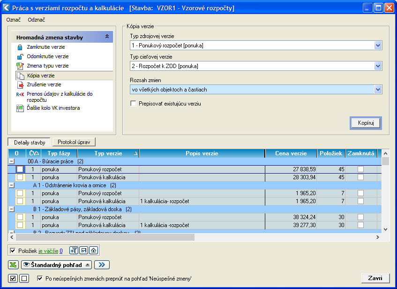Click the '1 kalkulácia- rozpočet' description cell
Viewport: 397px width, 289px height.
tap(202, 201)
